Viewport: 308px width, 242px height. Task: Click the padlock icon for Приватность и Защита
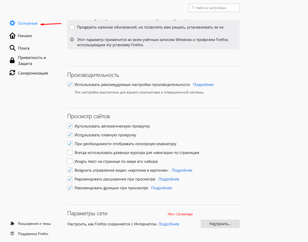click(x=12, y=60)
